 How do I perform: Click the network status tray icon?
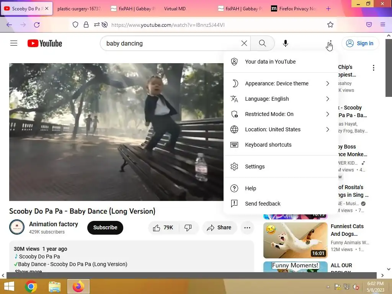[347, 287]
